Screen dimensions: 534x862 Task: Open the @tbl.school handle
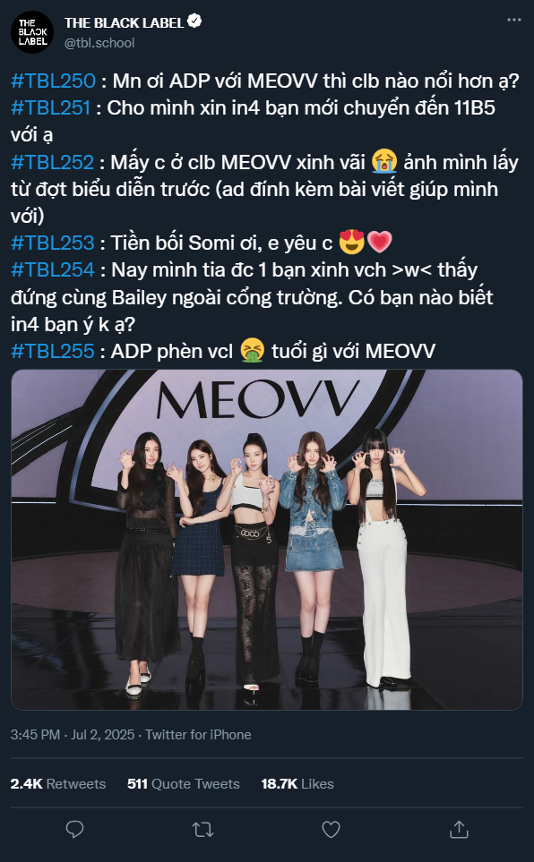(99, 43)
